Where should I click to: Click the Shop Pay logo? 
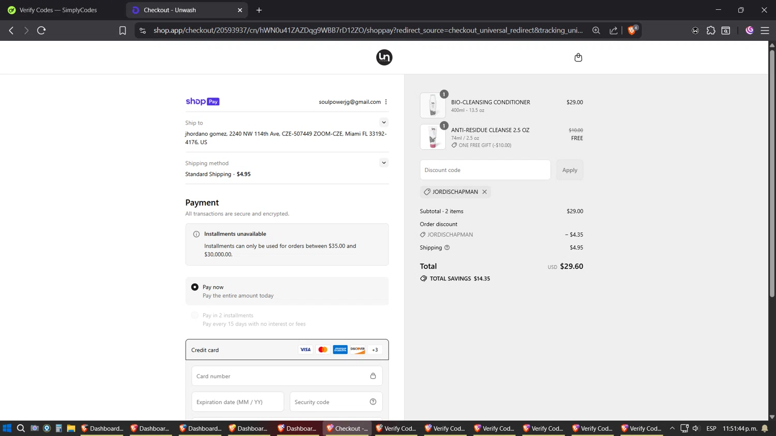202,102
